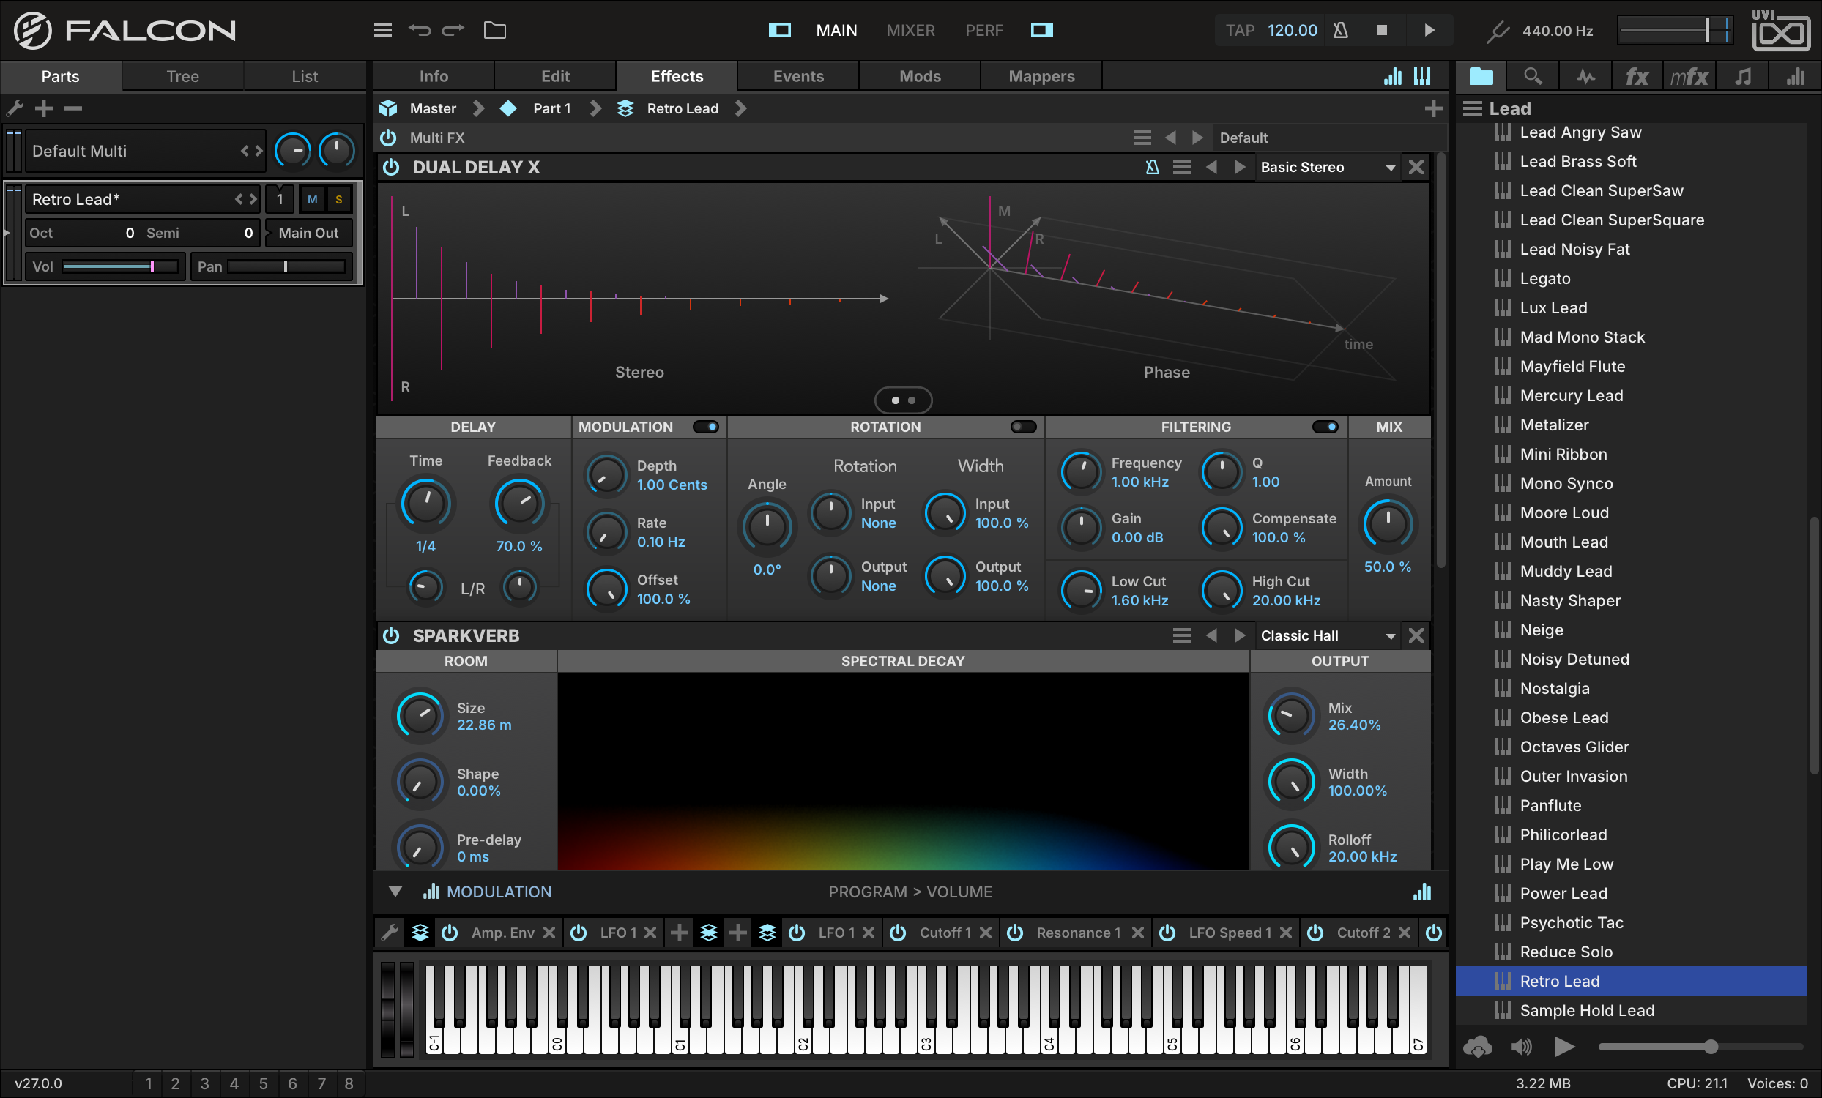Open the Basic Stereo preset dropdown
1822x1098 pixels.
[1327, 167]
